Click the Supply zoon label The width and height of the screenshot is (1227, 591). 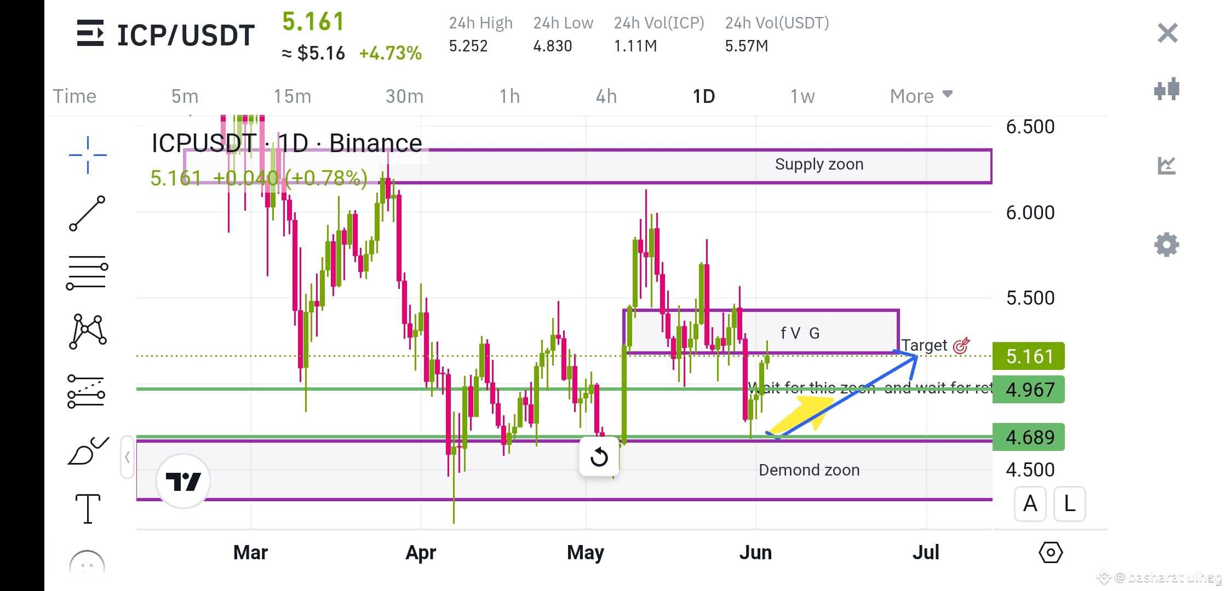point(819,164)
